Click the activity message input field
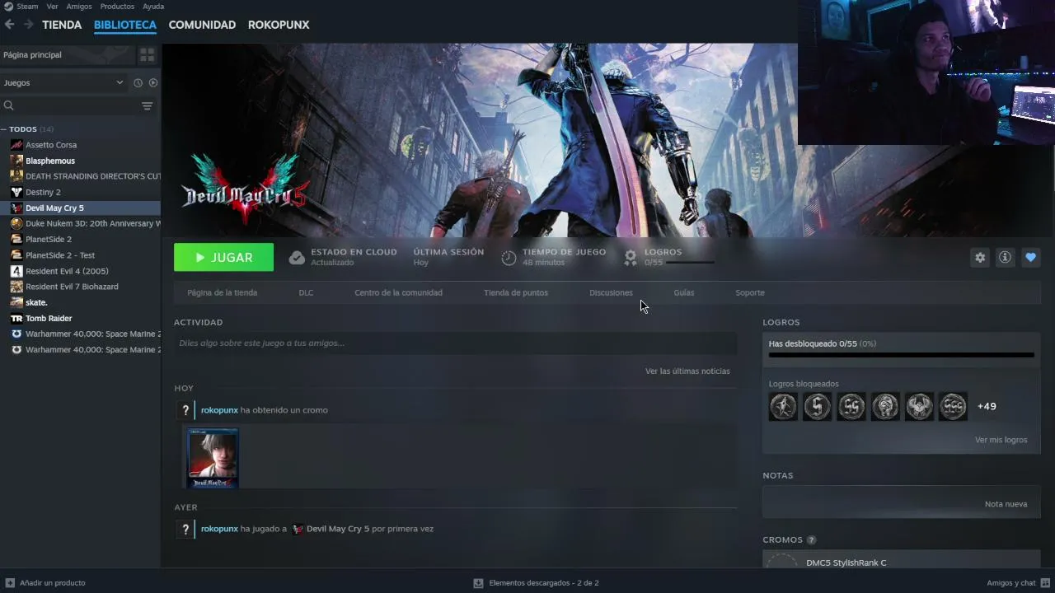 tap(455, 343)
